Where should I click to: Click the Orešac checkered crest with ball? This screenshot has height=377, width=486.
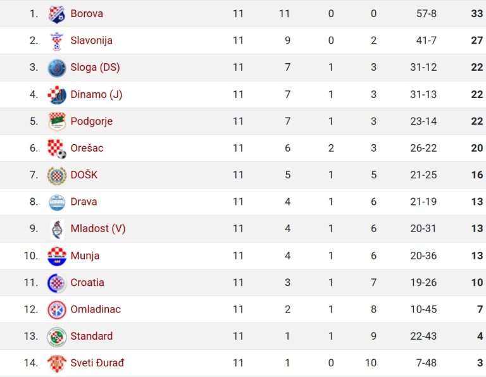coord(57,149)
